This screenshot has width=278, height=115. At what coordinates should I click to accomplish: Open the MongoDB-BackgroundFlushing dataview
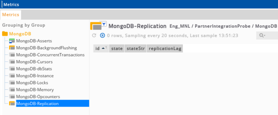(46, 48)
